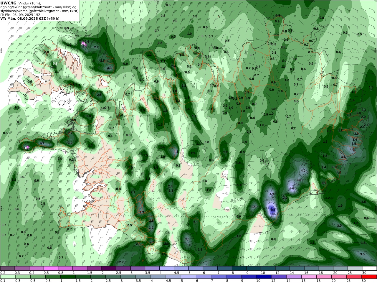Click the '(+59 h)' forecast offset text
The image size is (377, 283).
click(x=53, y=19)
